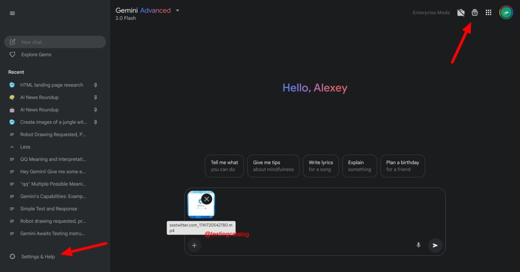The image size is (520, 272).
Task: Unpin the first AI News Roundup chat
Action: point(96,97)
